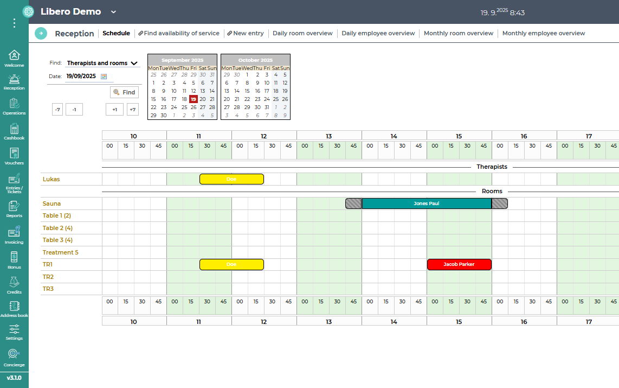
Task: Open the New entry link
Action: (246, 33)
